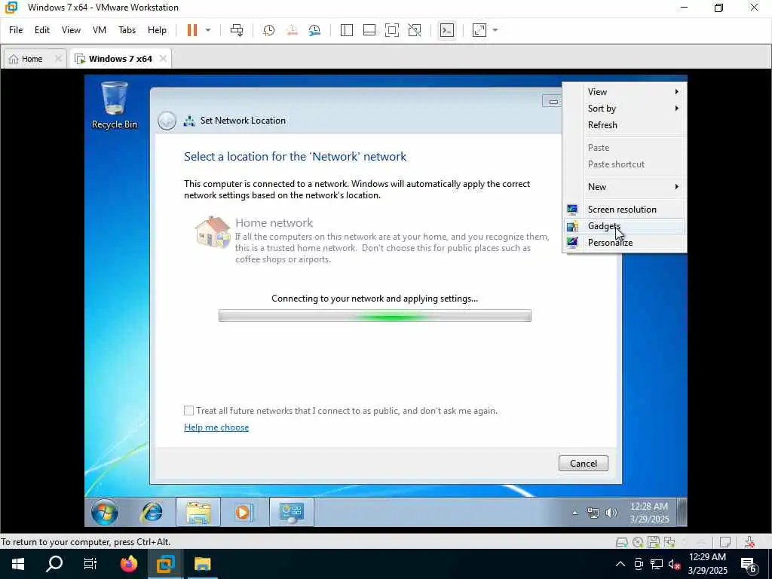Click the message log status icon
This screenshot has width=772, height=579.
(x=725, y=542)
